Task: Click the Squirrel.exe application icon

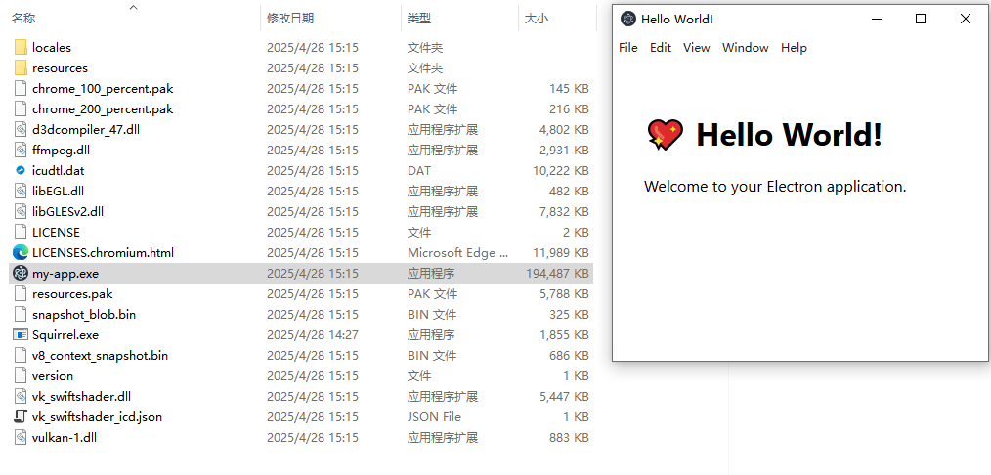Action: click(21, 335)
